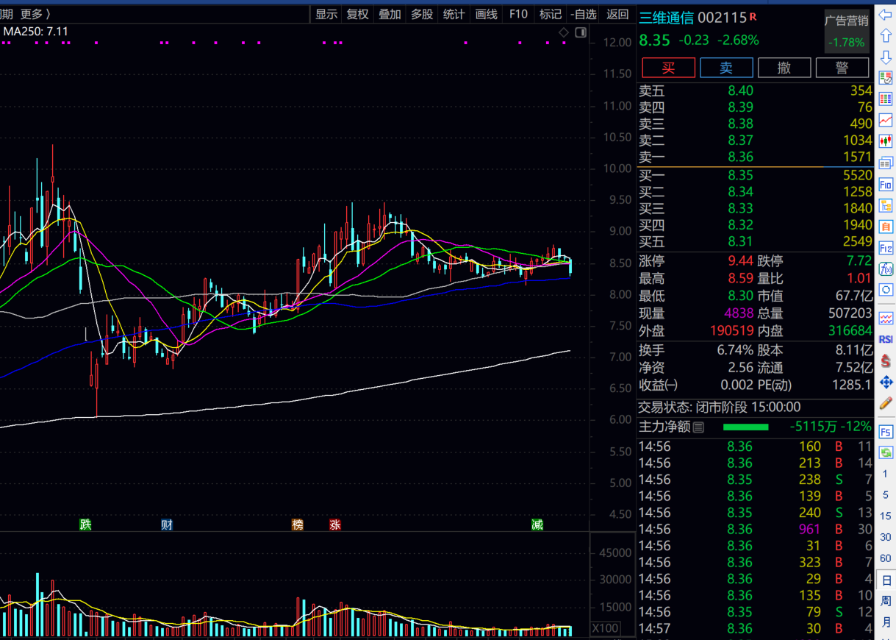
Task: Click the blue circle icon in sidebar
Action: (x=886, y=290)
